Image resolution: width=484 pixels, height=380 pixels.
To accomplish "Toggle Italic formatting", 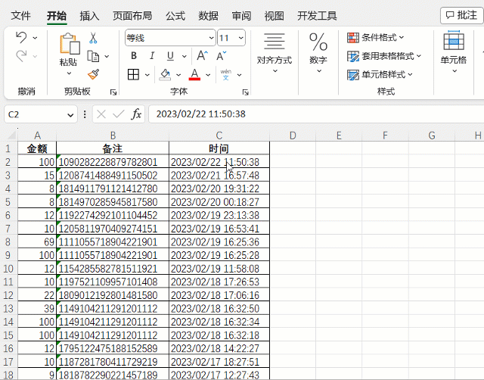I will coord(152,56).
